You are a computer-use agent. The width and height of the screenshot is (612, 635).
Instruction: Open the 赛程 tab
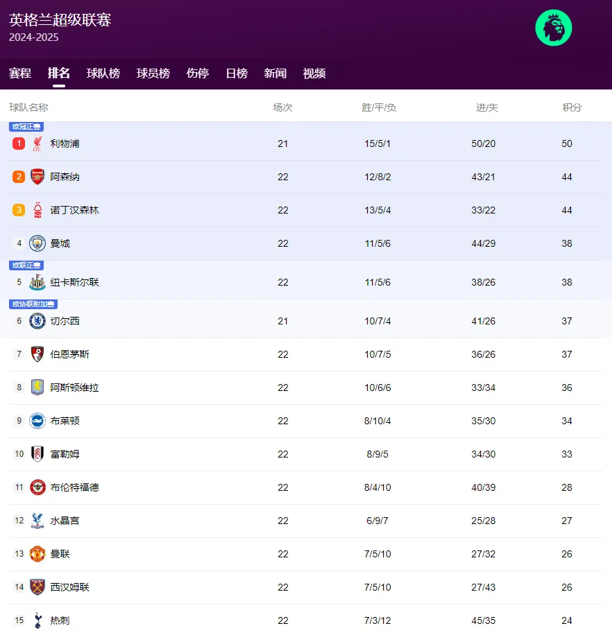click(x=20, y=73)
